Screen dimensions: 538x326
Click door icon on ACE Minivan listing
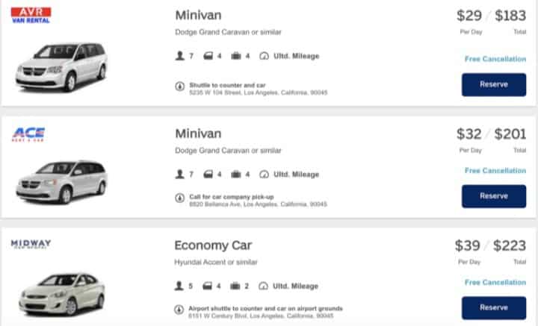click(x=208, y=175)
